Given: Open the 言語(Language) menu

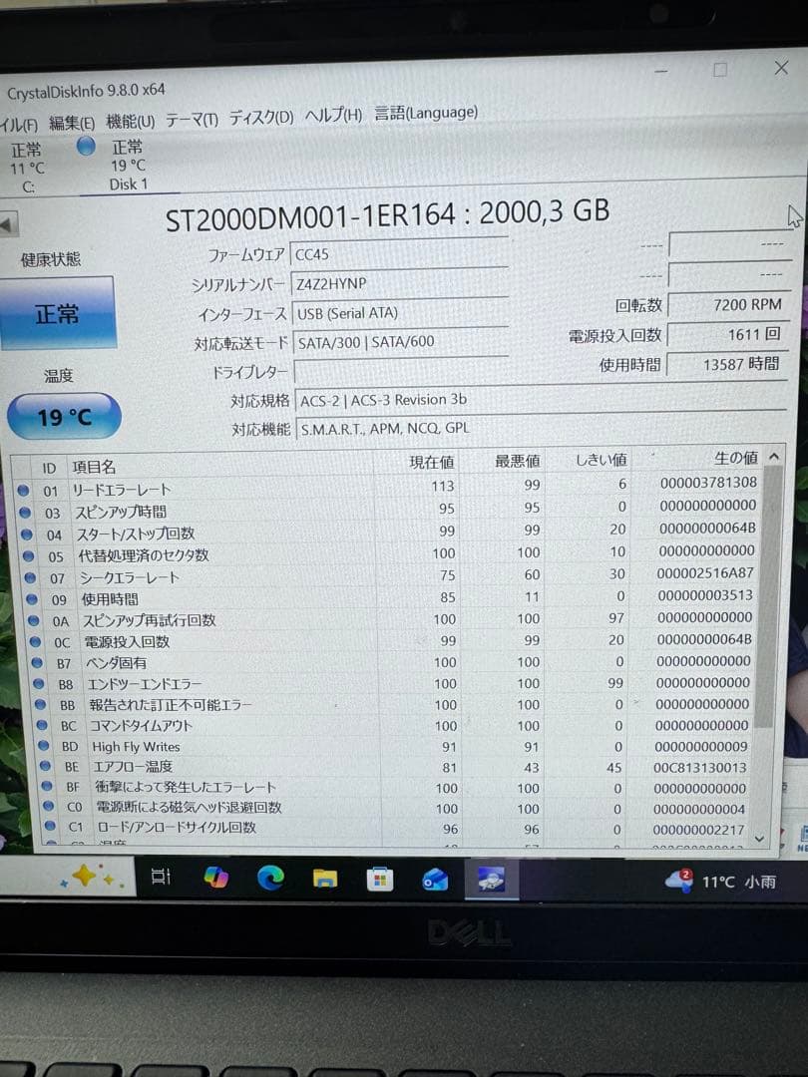Looking at the screenshot, I should point(426,113).
